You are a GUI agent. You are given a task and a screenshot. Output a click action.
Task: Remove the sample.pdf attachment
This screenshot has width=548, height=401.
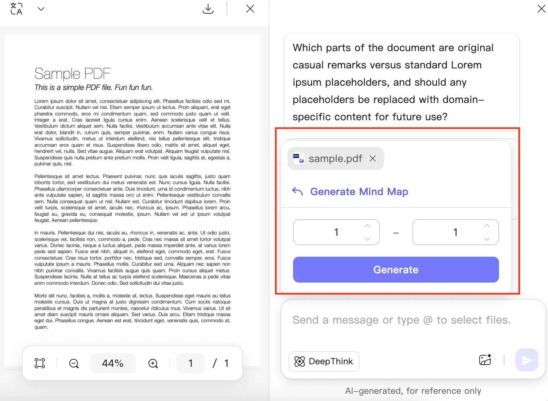373,158
